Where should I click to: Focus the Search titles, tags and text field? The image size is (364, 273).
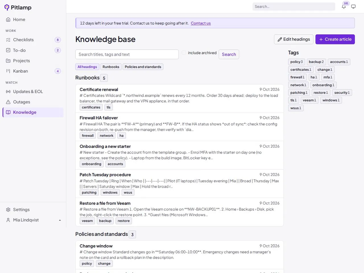127,54
